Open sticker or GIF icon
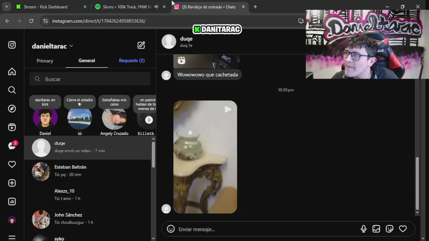The image size is (429, 241). pyautogui.click(x=389, y=229)
